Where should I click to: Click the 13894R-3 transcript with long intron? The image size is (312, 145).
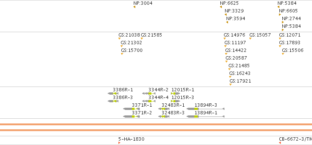tap(206, 109)
